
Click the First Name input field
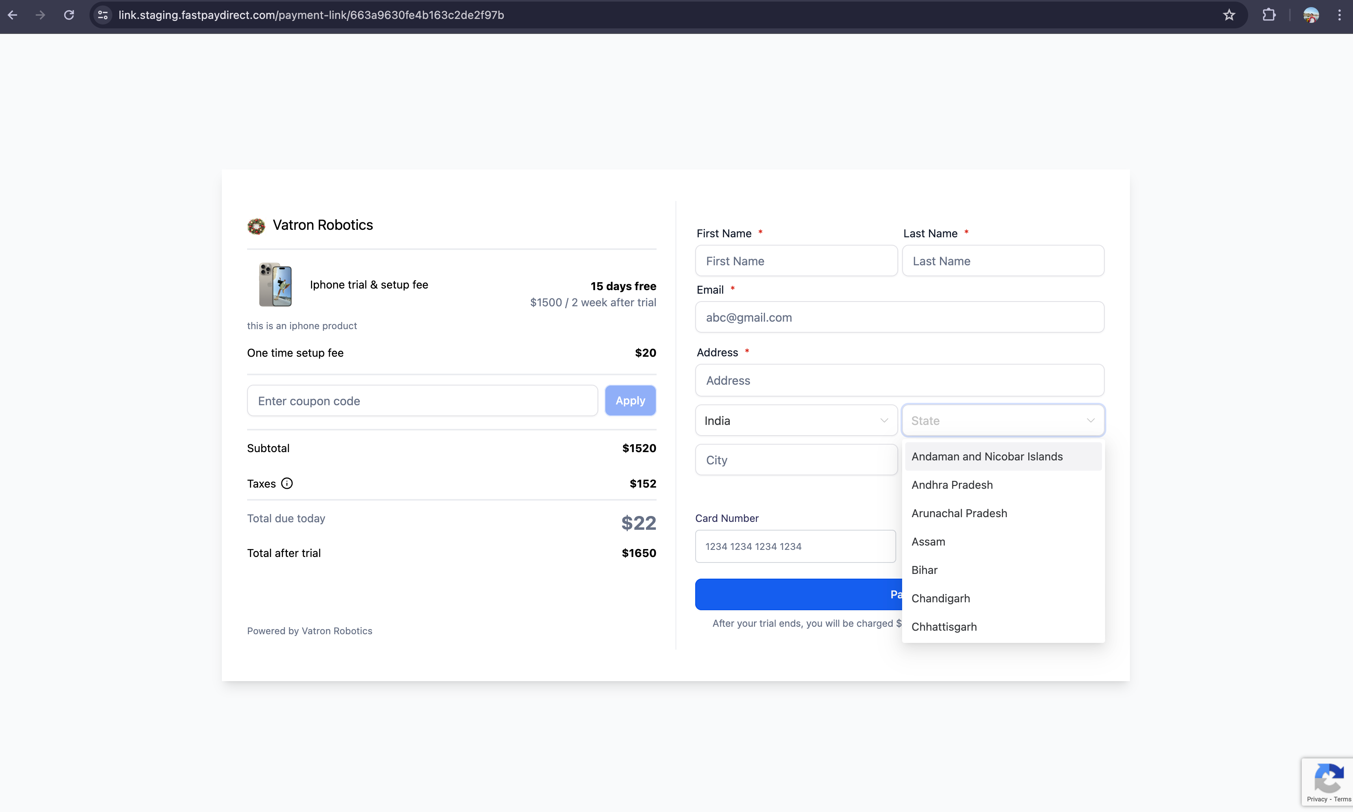[x=795, y=261]
